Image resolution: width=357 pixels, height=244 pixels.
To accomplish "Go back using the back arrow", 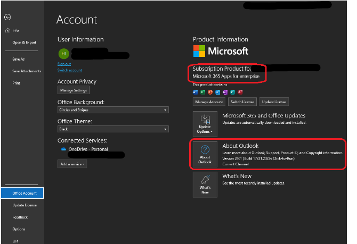I will coord(7,17).
